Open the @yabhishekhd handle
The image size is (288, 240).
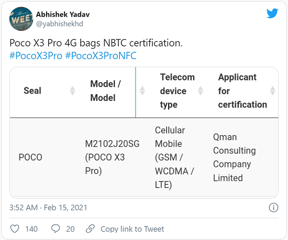click(x=60, y=24)
